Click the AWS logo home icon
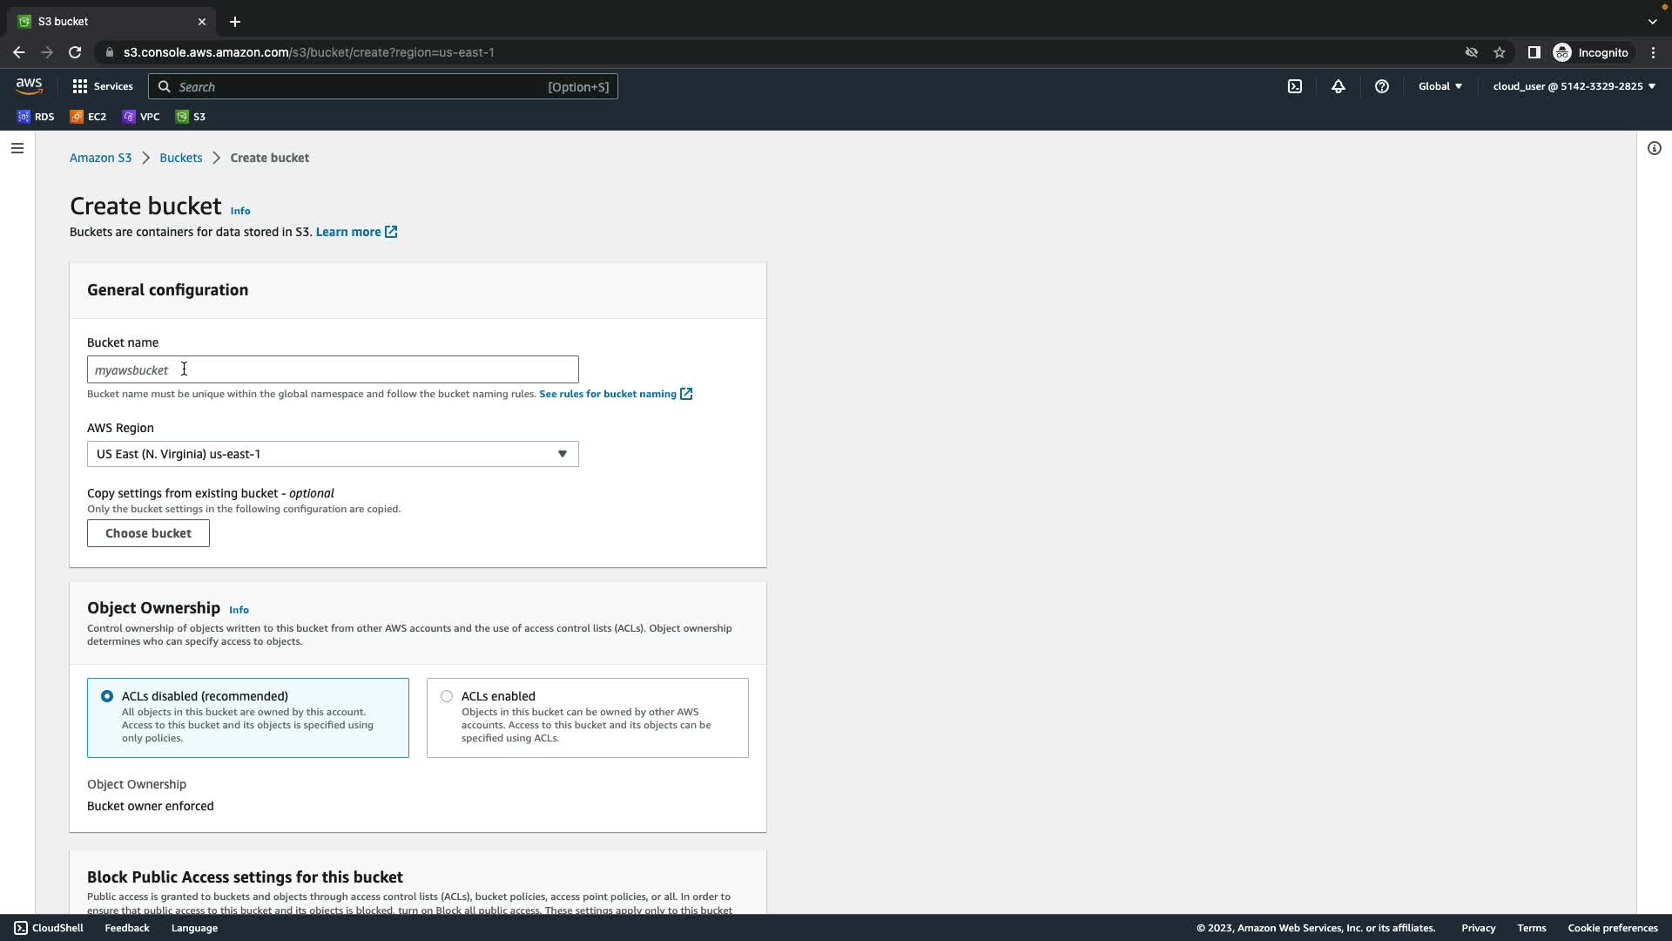This screenshot has height=941, width=1672. (29, 85)
